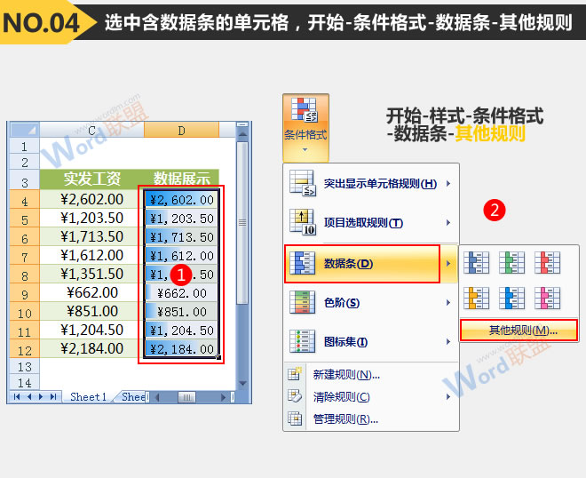Select row 1 header
Screen dimensions: 586x478
(24, 146)
